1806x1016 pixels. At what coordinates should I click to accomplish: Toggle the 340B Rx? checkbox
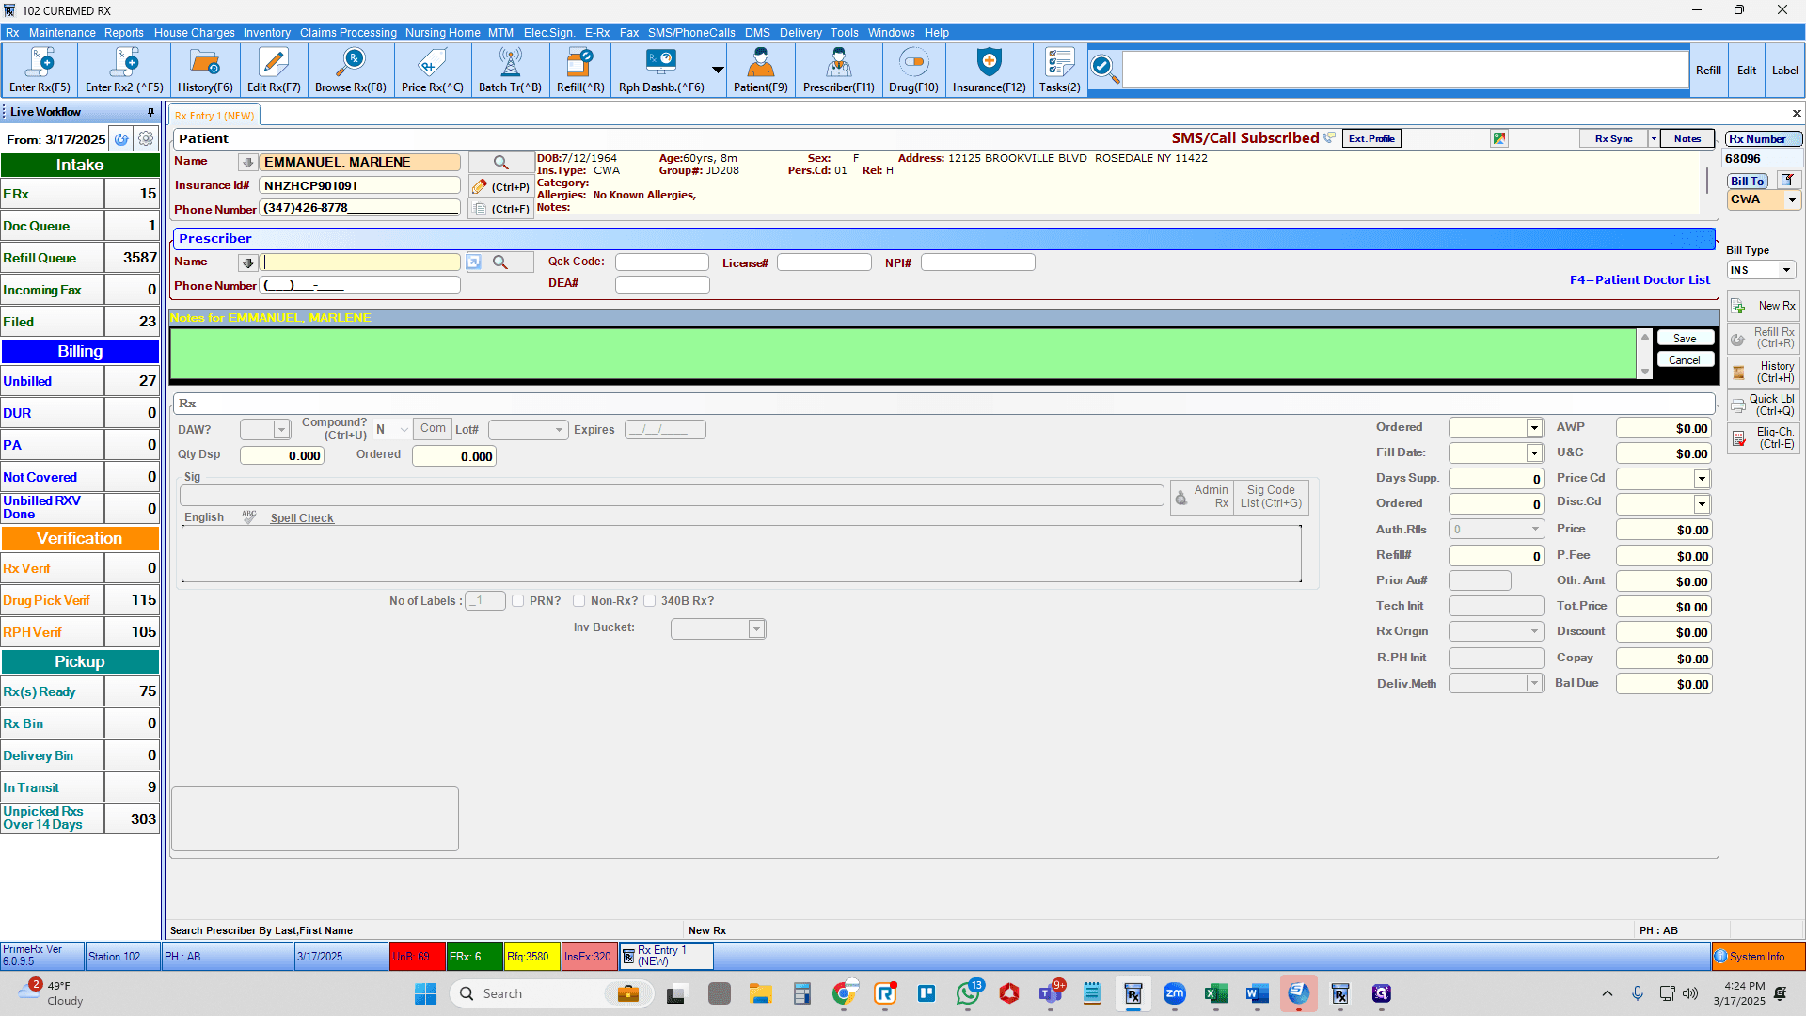(650, 601)
